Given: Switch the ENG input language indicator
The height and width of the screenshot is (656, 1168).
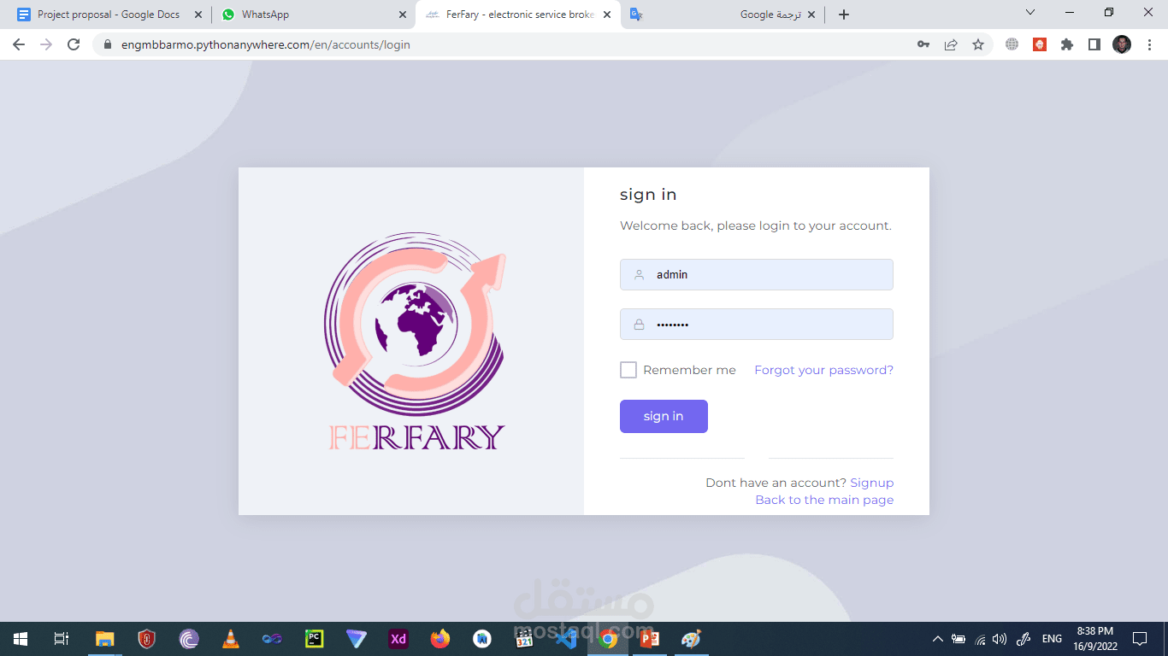Looking at the screenshot, I should [1052, 638].
